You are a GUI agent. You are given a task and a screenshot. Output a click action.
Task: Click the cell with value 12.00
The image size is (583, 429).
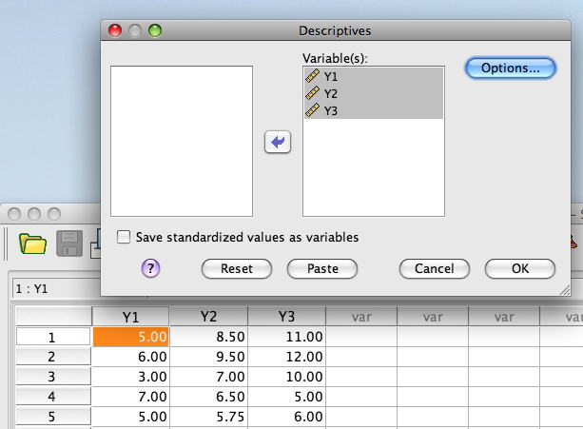(x=286, y=357)
